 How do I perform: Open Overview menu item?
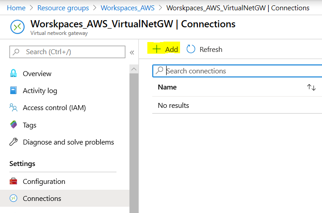coord(37,73)
